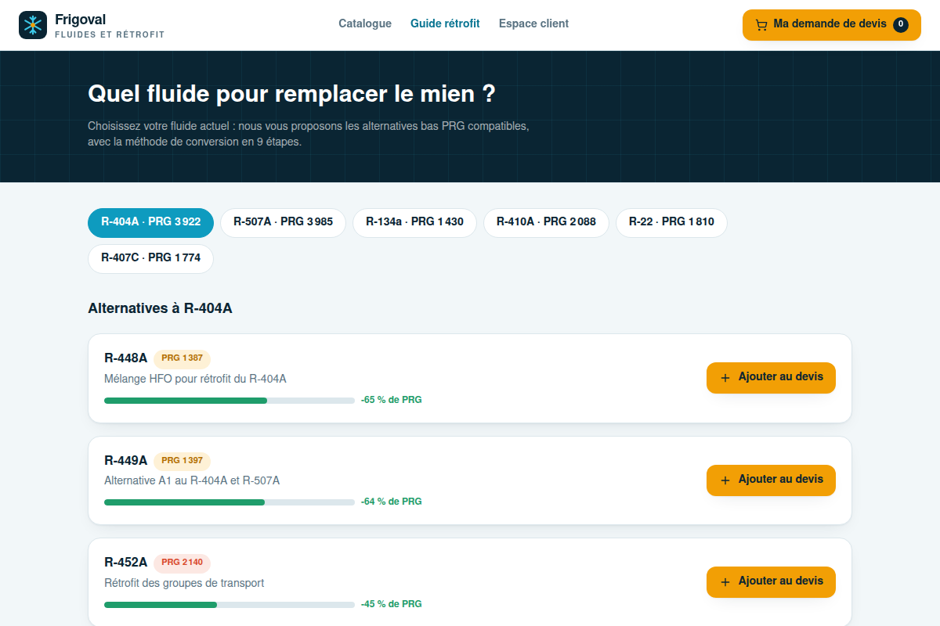Click the R-449A PRG reduction bar
Screen dimensions: 940x626
click(230, 502)
